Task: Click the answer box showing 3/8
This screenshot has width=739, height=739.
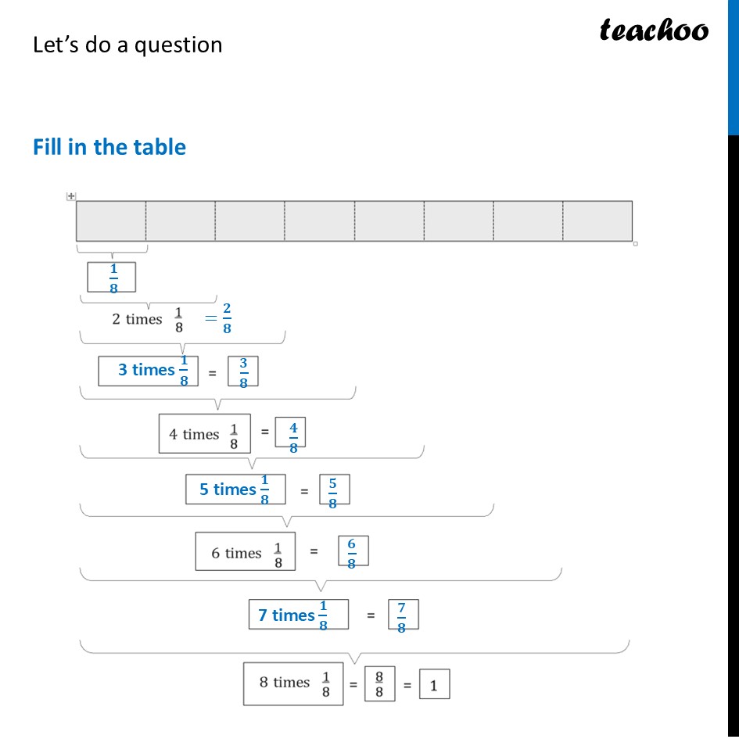Action: (243, 371)
